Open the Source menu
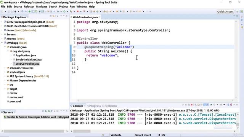The image size is (244, 137). [18, 6]
